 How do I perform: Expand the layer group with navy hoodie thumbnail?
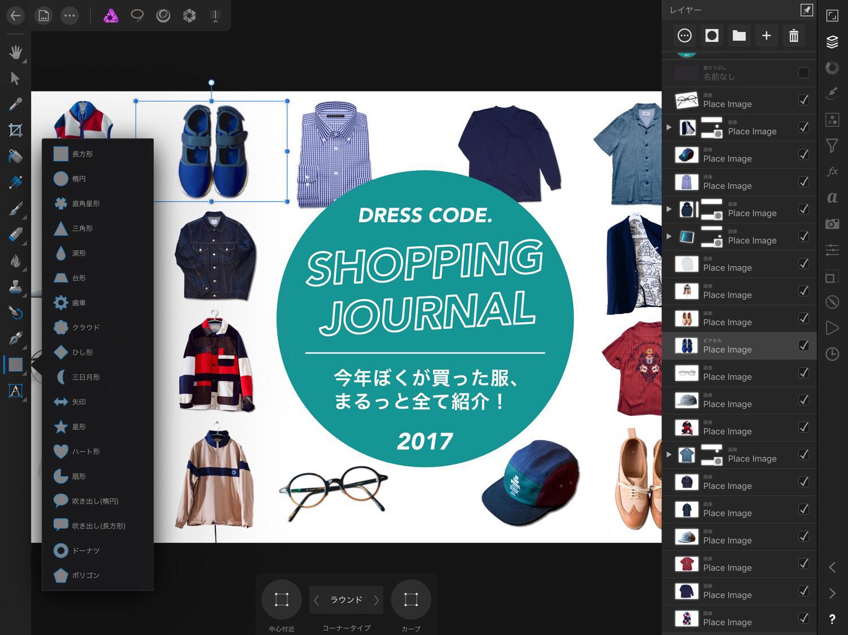tap(669, 209)
